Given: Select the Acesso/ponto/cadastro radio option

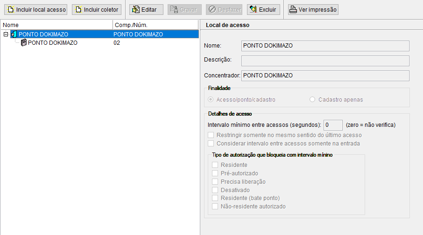Looking at the screenshot, I should (x=211, y=100).
